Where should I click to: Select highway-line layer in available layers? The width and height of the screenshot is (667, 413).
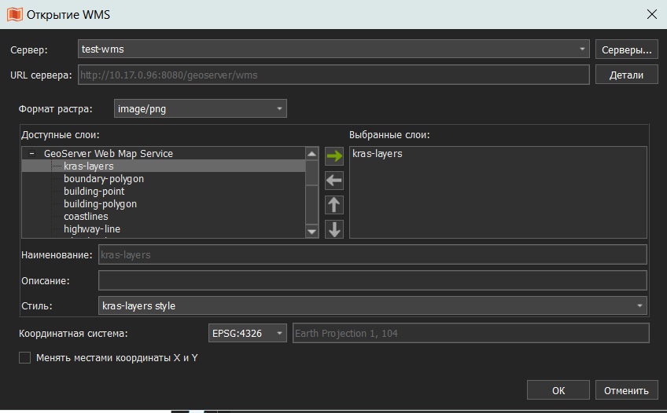(x=92, y=229)
